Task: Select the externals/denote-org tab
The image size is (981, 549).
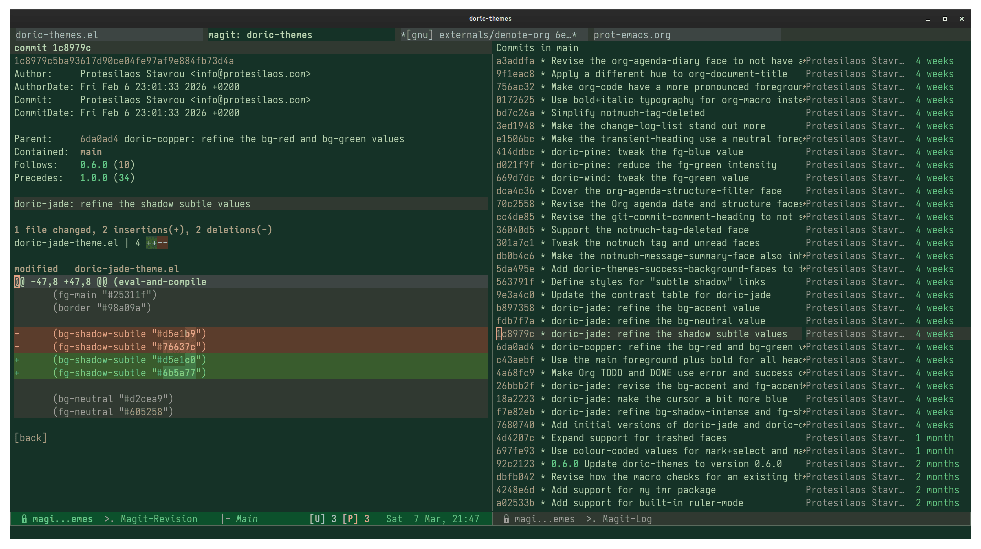Action: [x=488, y=35]
